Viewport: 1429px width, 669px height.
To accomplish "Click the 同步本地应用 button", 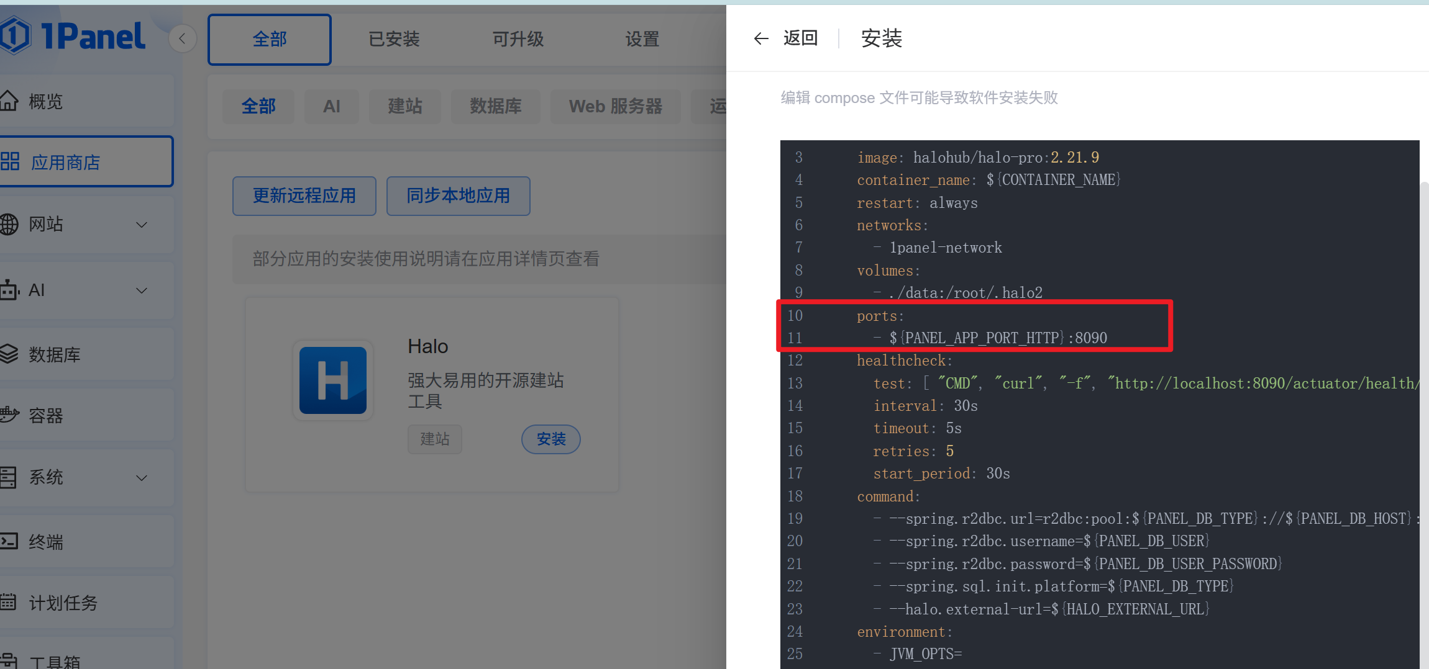I will point(459,196).
